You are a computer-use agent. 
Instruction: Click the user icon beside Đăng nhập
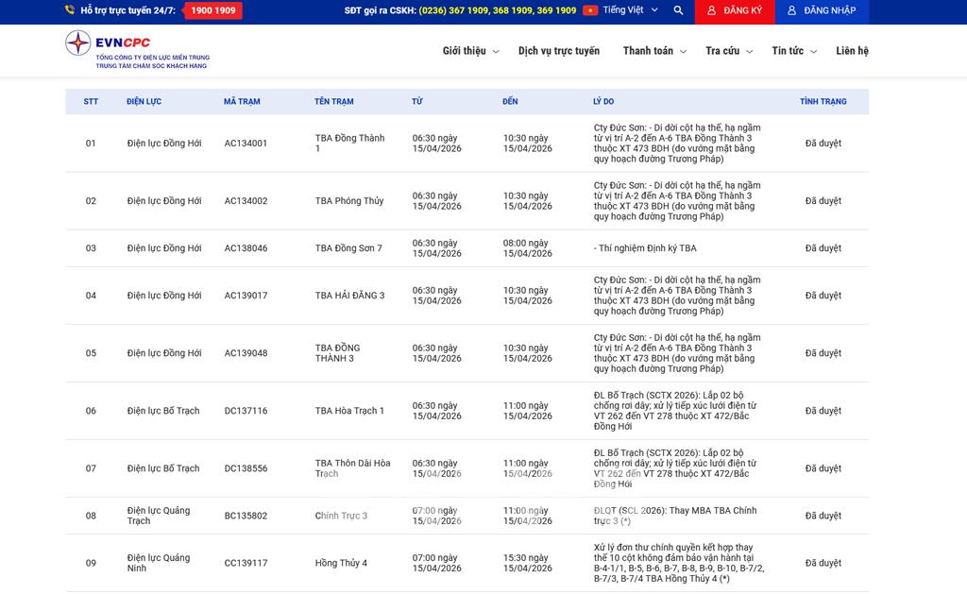791,10
